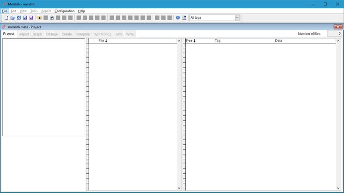Click the Close project blue X icon
This screenshot has height=193, width=344.
tap(19, 18)
